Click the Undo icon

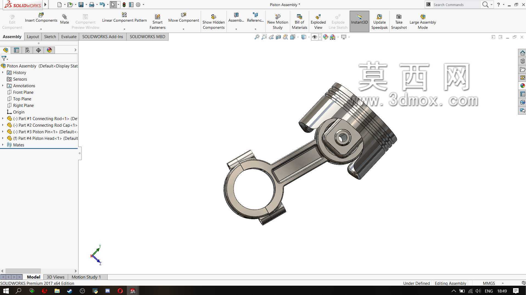click(102, 5)
